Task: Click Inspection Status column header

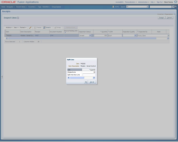Action: (86, 32)
